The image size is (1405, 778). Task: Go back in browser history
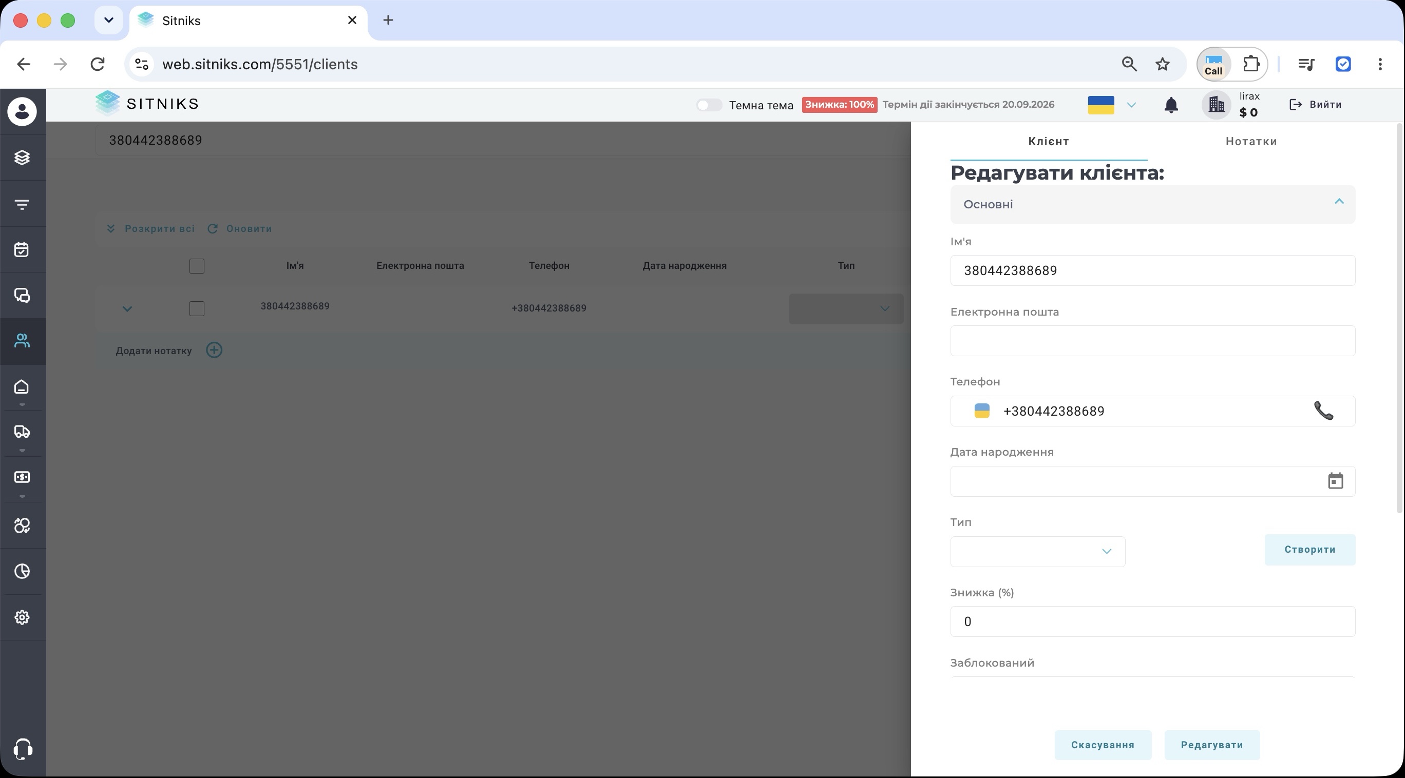(x=24, y=64)
